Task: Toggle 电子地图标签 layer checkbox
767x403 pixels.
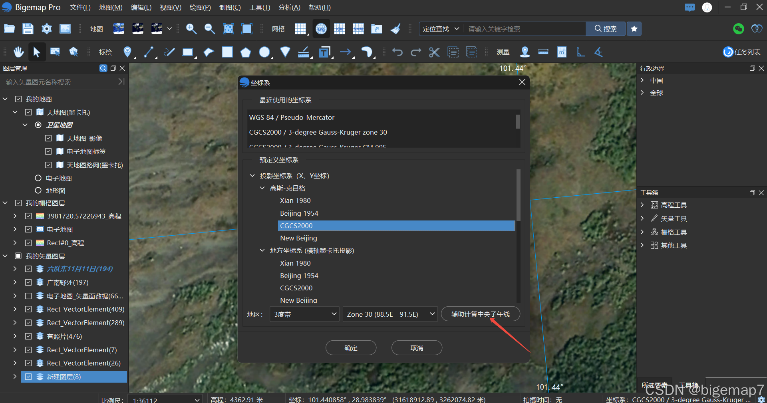Action: tap(48, 151)
